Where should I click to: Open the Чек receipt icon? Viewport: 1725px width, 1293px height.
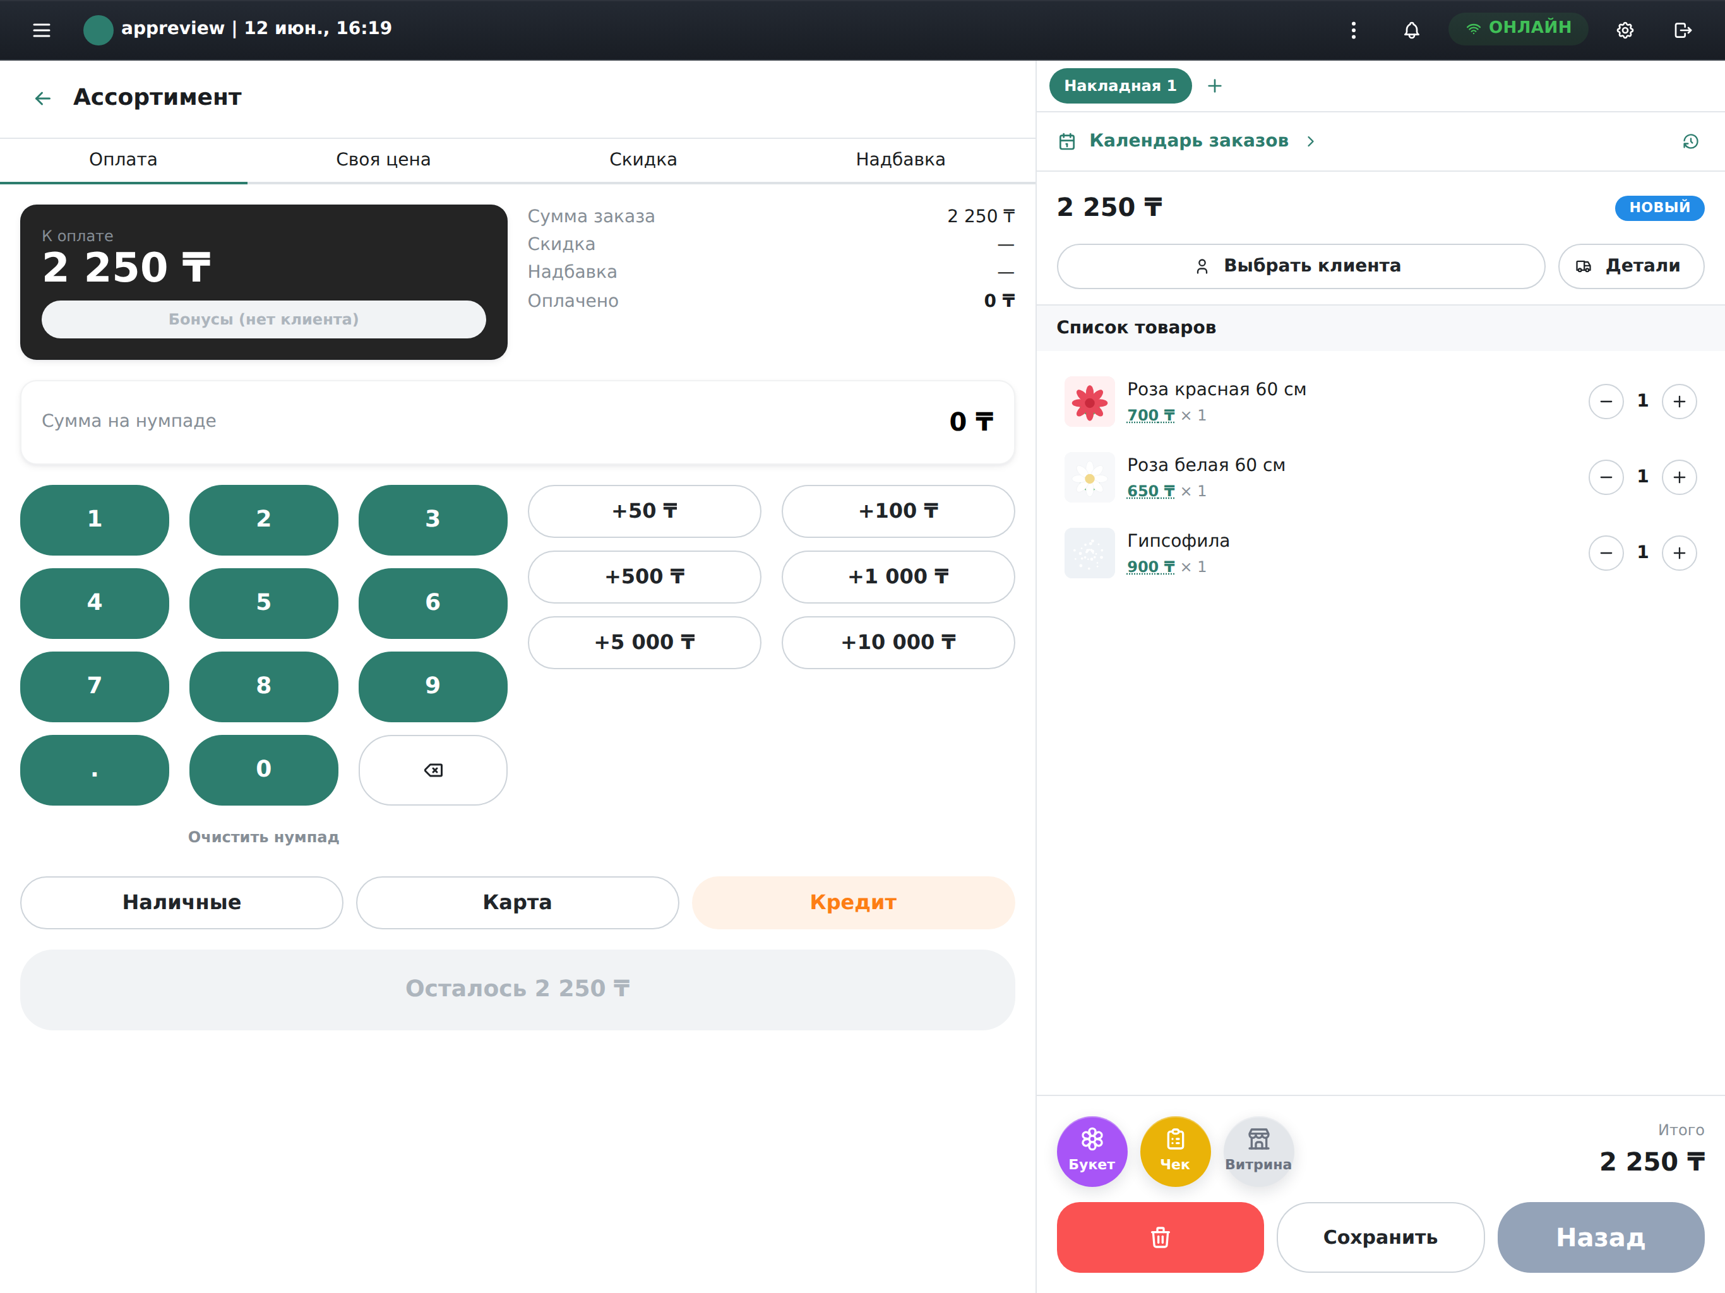click(x=1175, y=1151)
